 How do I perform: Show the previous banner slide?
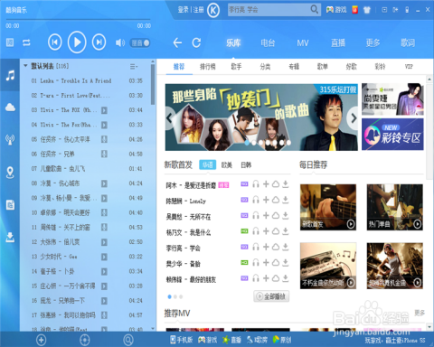pos(170,117)
